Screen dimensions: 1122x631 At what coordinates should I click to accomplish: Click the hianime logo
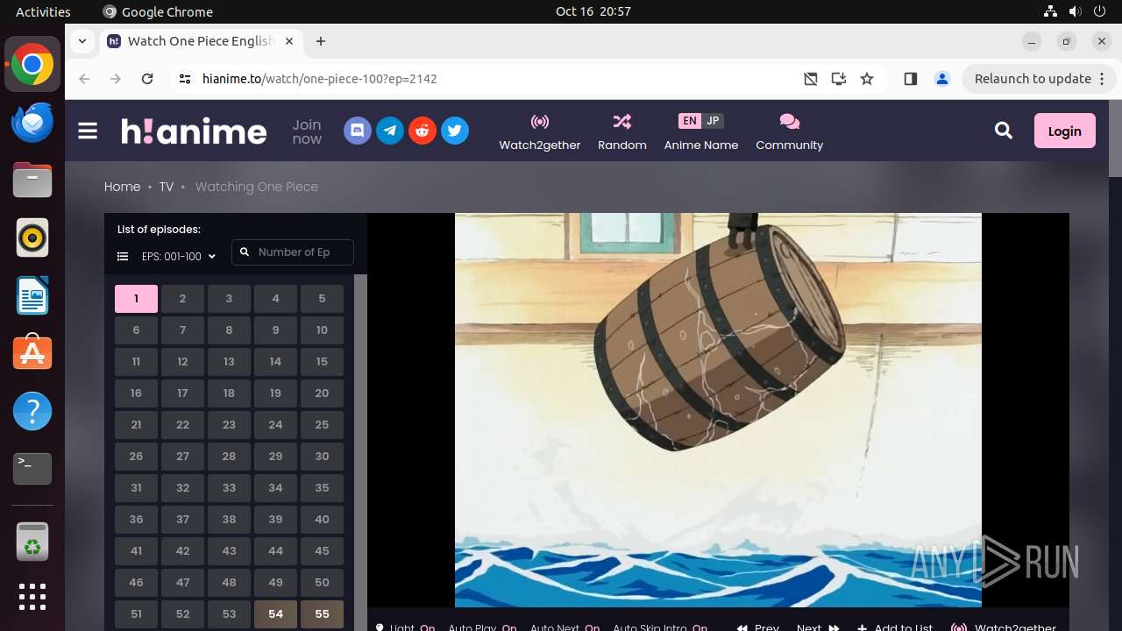click(x=194, y=131)
